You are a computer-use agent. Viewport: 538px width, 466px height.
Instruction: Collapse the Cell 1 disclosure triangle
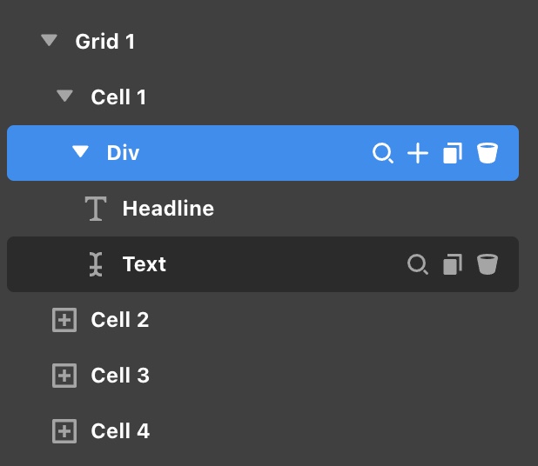[x=64, y=96]
